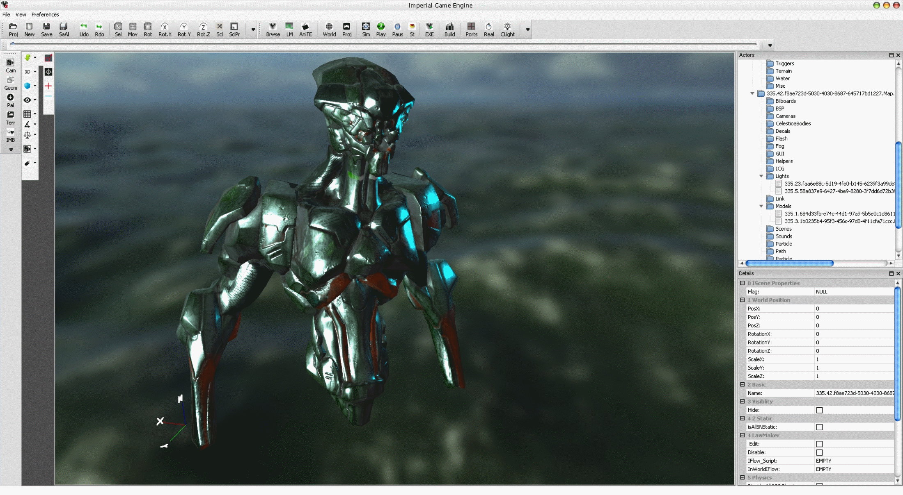Stop with the St icon
This screenshot has width=903, height=495.
412,30
